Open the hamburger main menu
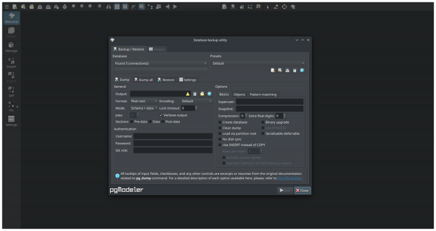 [7, 7]
